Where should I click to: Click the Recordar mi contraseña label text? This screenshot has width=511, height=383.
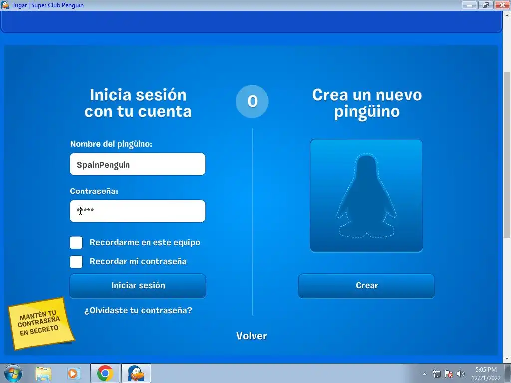138,261
